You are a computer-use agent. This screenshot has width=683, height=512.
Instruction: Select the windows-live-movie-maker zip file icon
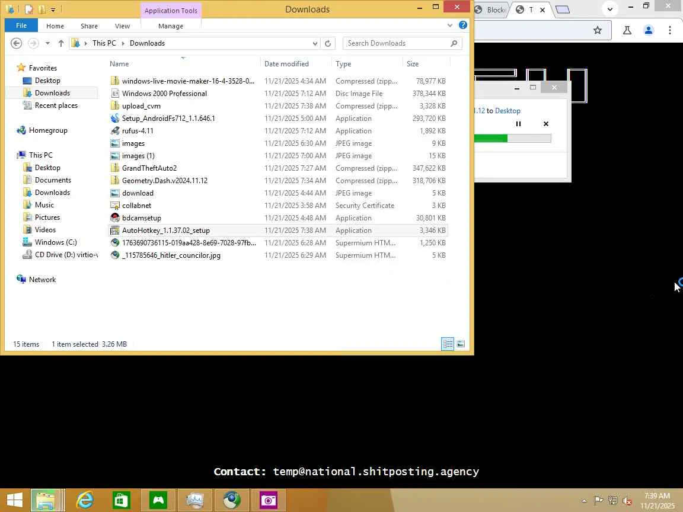[x=115, y=81]
